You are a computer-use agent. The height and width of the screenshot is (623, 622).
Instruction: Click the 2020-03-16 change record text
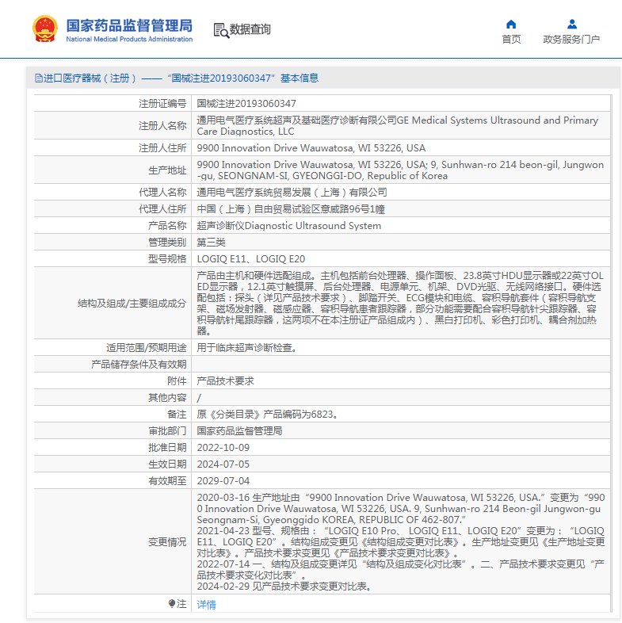pyautogui.click(x=401, y=509)
